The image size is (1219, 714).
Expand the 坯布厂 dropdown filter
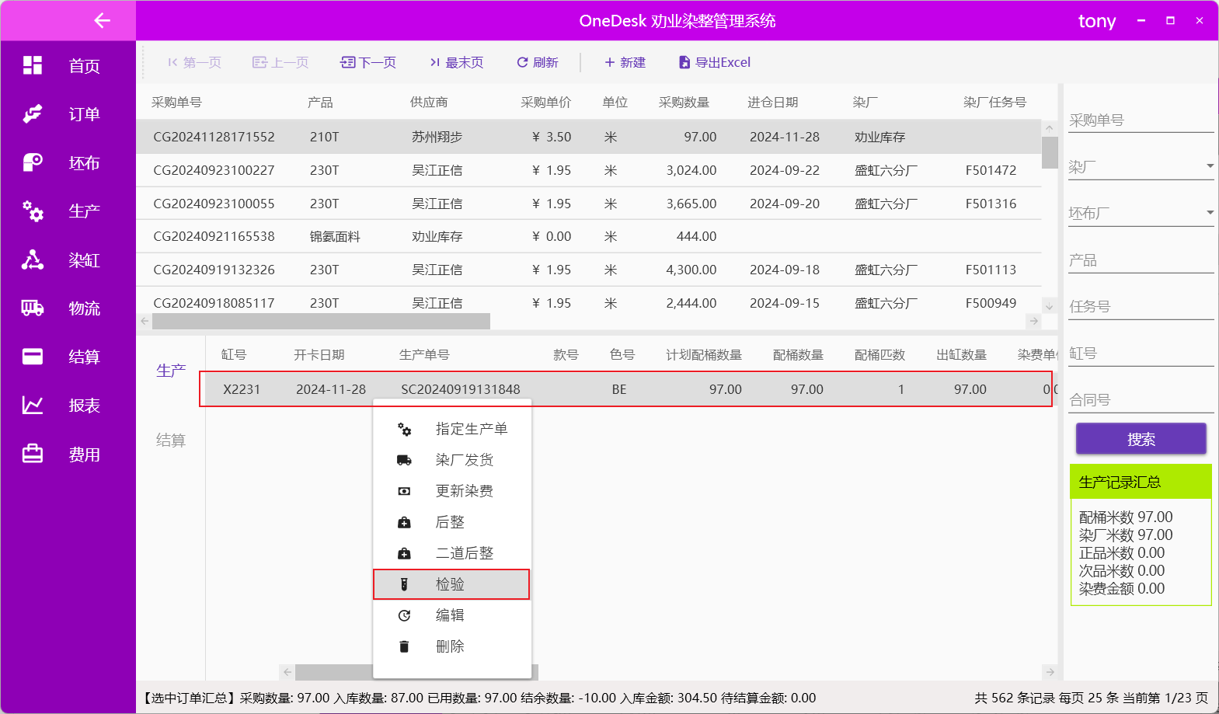[1210, 213]
